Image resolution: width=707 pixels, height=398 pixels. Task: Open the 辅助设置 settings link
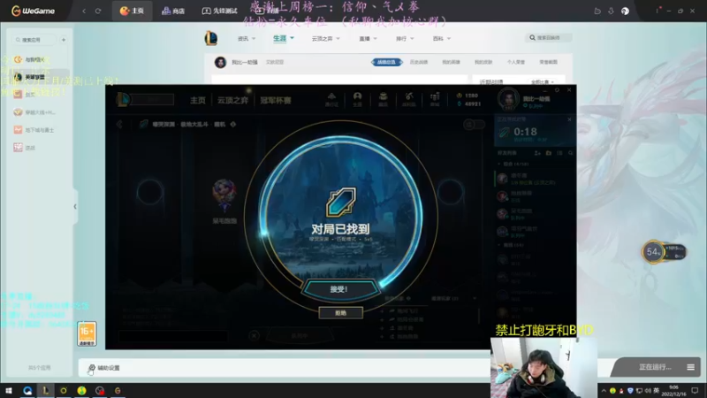(104, 368)
